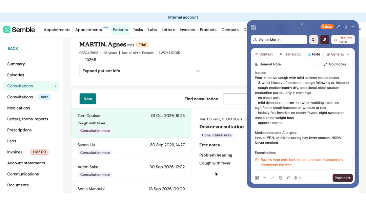
Task: Regenerate the note with the refresh icon
Action: click(x=289, y=178)
